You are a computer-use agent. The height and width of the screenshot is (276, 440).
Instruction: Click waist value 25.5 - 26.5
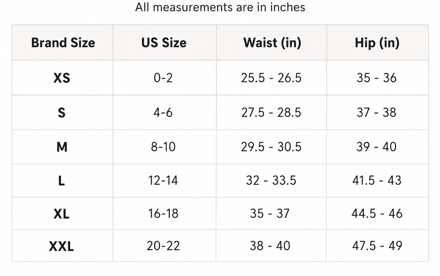(x=271, y=78)
